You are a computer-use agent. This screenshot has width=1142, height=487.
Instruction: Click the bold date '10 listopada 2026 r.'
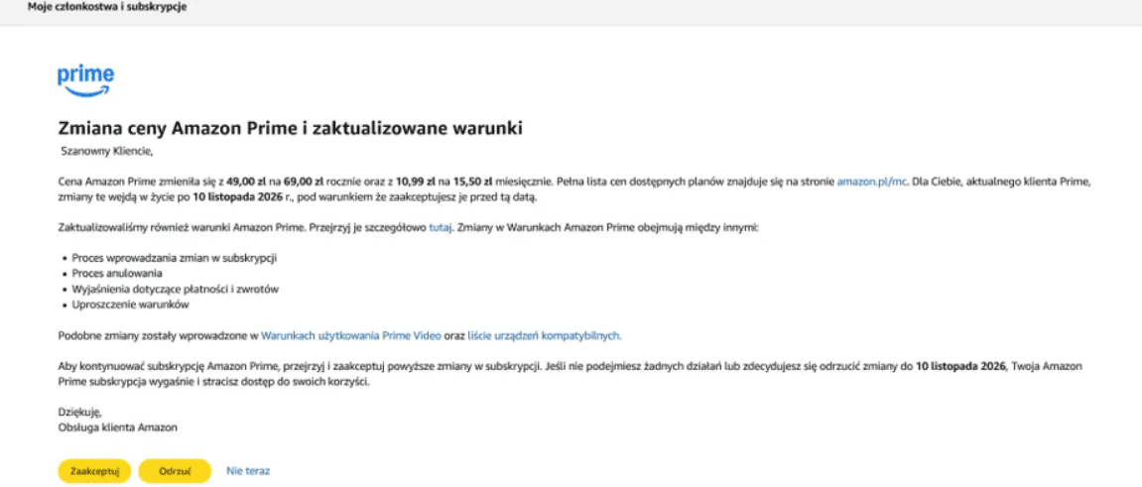[241, 197]
